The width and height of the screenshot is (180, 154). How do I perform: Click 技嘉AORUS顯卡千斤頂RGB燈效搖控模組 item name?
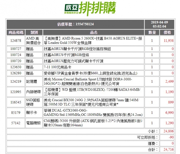[x=77, y=49]
